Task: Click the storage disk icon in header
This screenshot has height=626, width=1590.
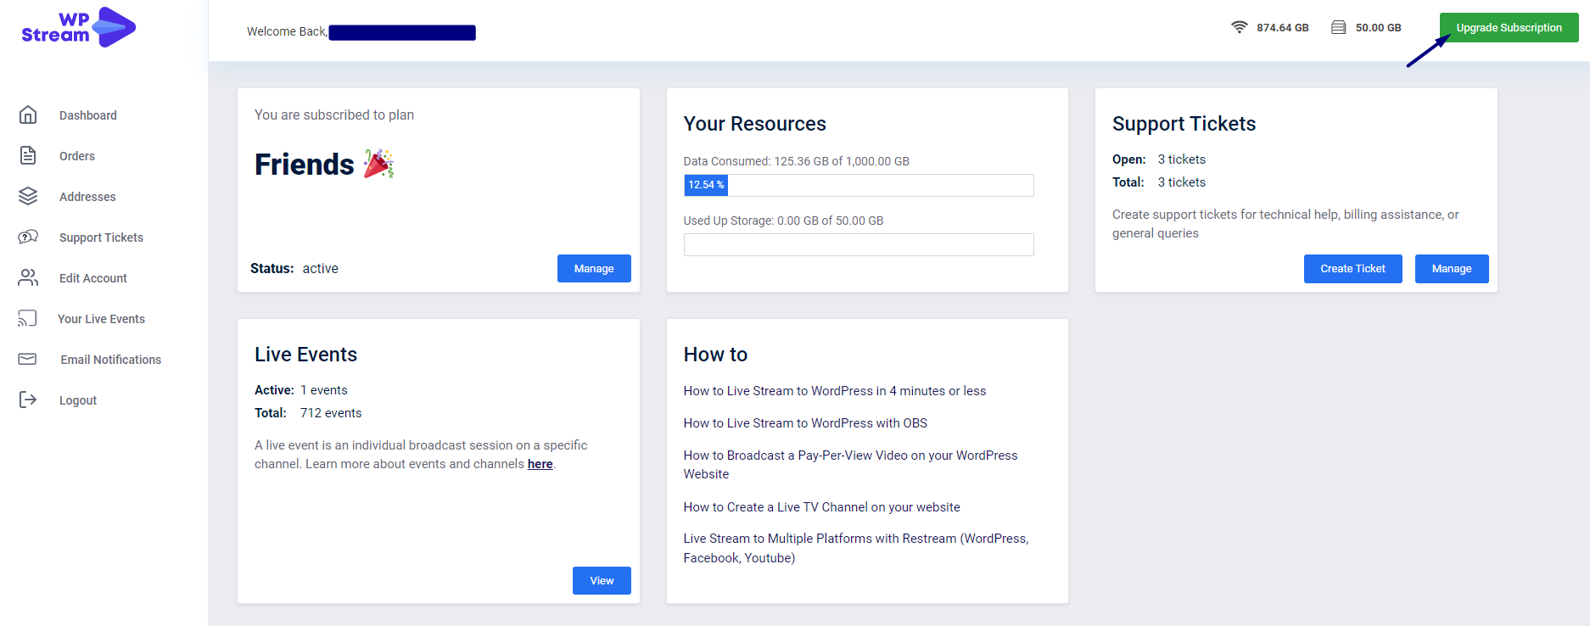Action: pyautogui.click(x=1338, y=27)
